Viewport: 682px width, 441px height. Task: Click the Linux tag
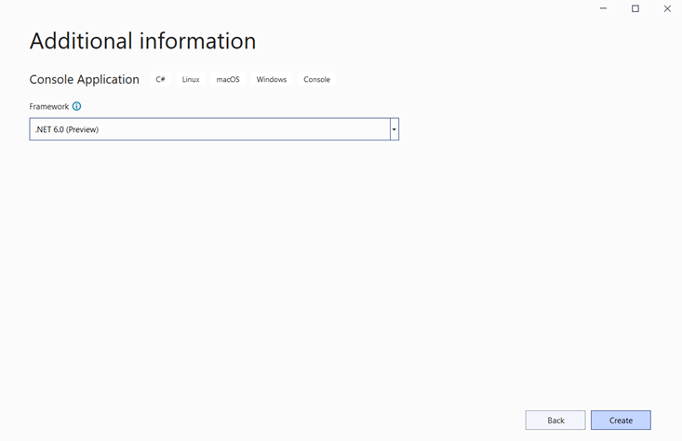pyautogui.click(x=191, y=79)
